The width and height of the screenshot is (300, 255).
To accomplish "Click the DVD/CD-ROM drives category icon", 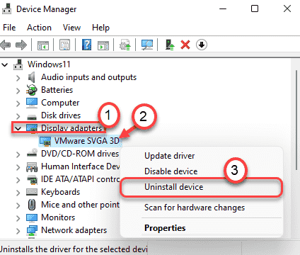I will pos(32,153).
